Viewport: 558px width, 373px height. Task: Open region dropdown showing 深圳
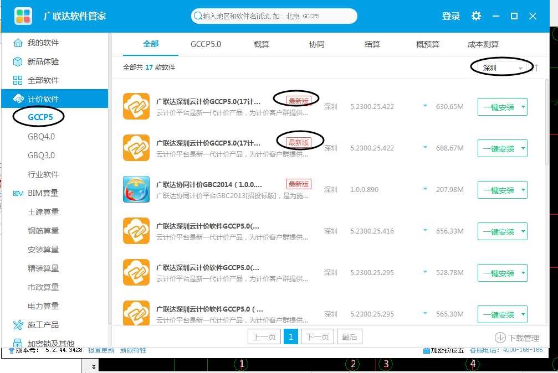pos(502,68)
